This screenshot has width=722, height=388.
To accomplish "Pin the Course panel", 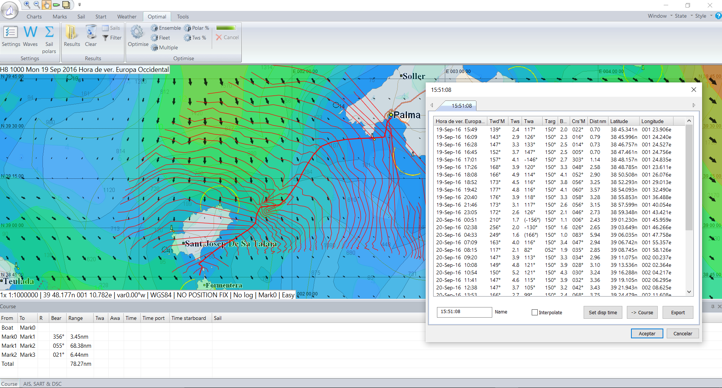I will coord(713,306).
